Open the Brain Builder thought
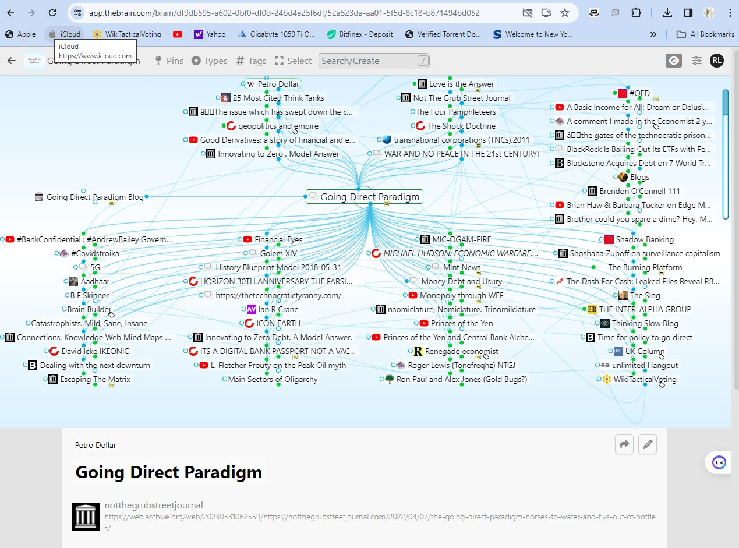The width and height of the screenshot is (739, 548). tap(89, 309)
